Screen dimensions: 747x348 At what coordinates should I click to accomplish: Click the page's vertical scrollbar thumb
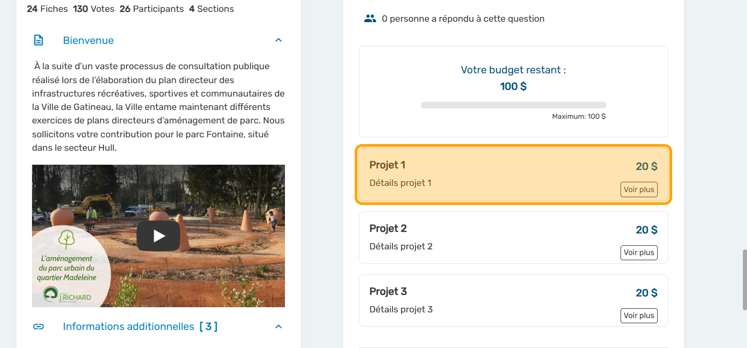point(744,279)
